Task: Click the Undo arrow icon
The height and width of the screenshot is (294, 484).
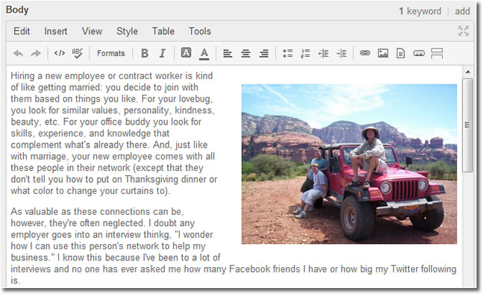Action: click(x=18, y=54)
